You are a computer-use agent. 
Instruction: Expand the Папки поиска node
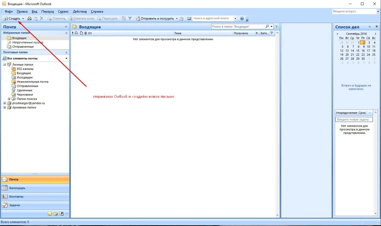coord(9,99)
